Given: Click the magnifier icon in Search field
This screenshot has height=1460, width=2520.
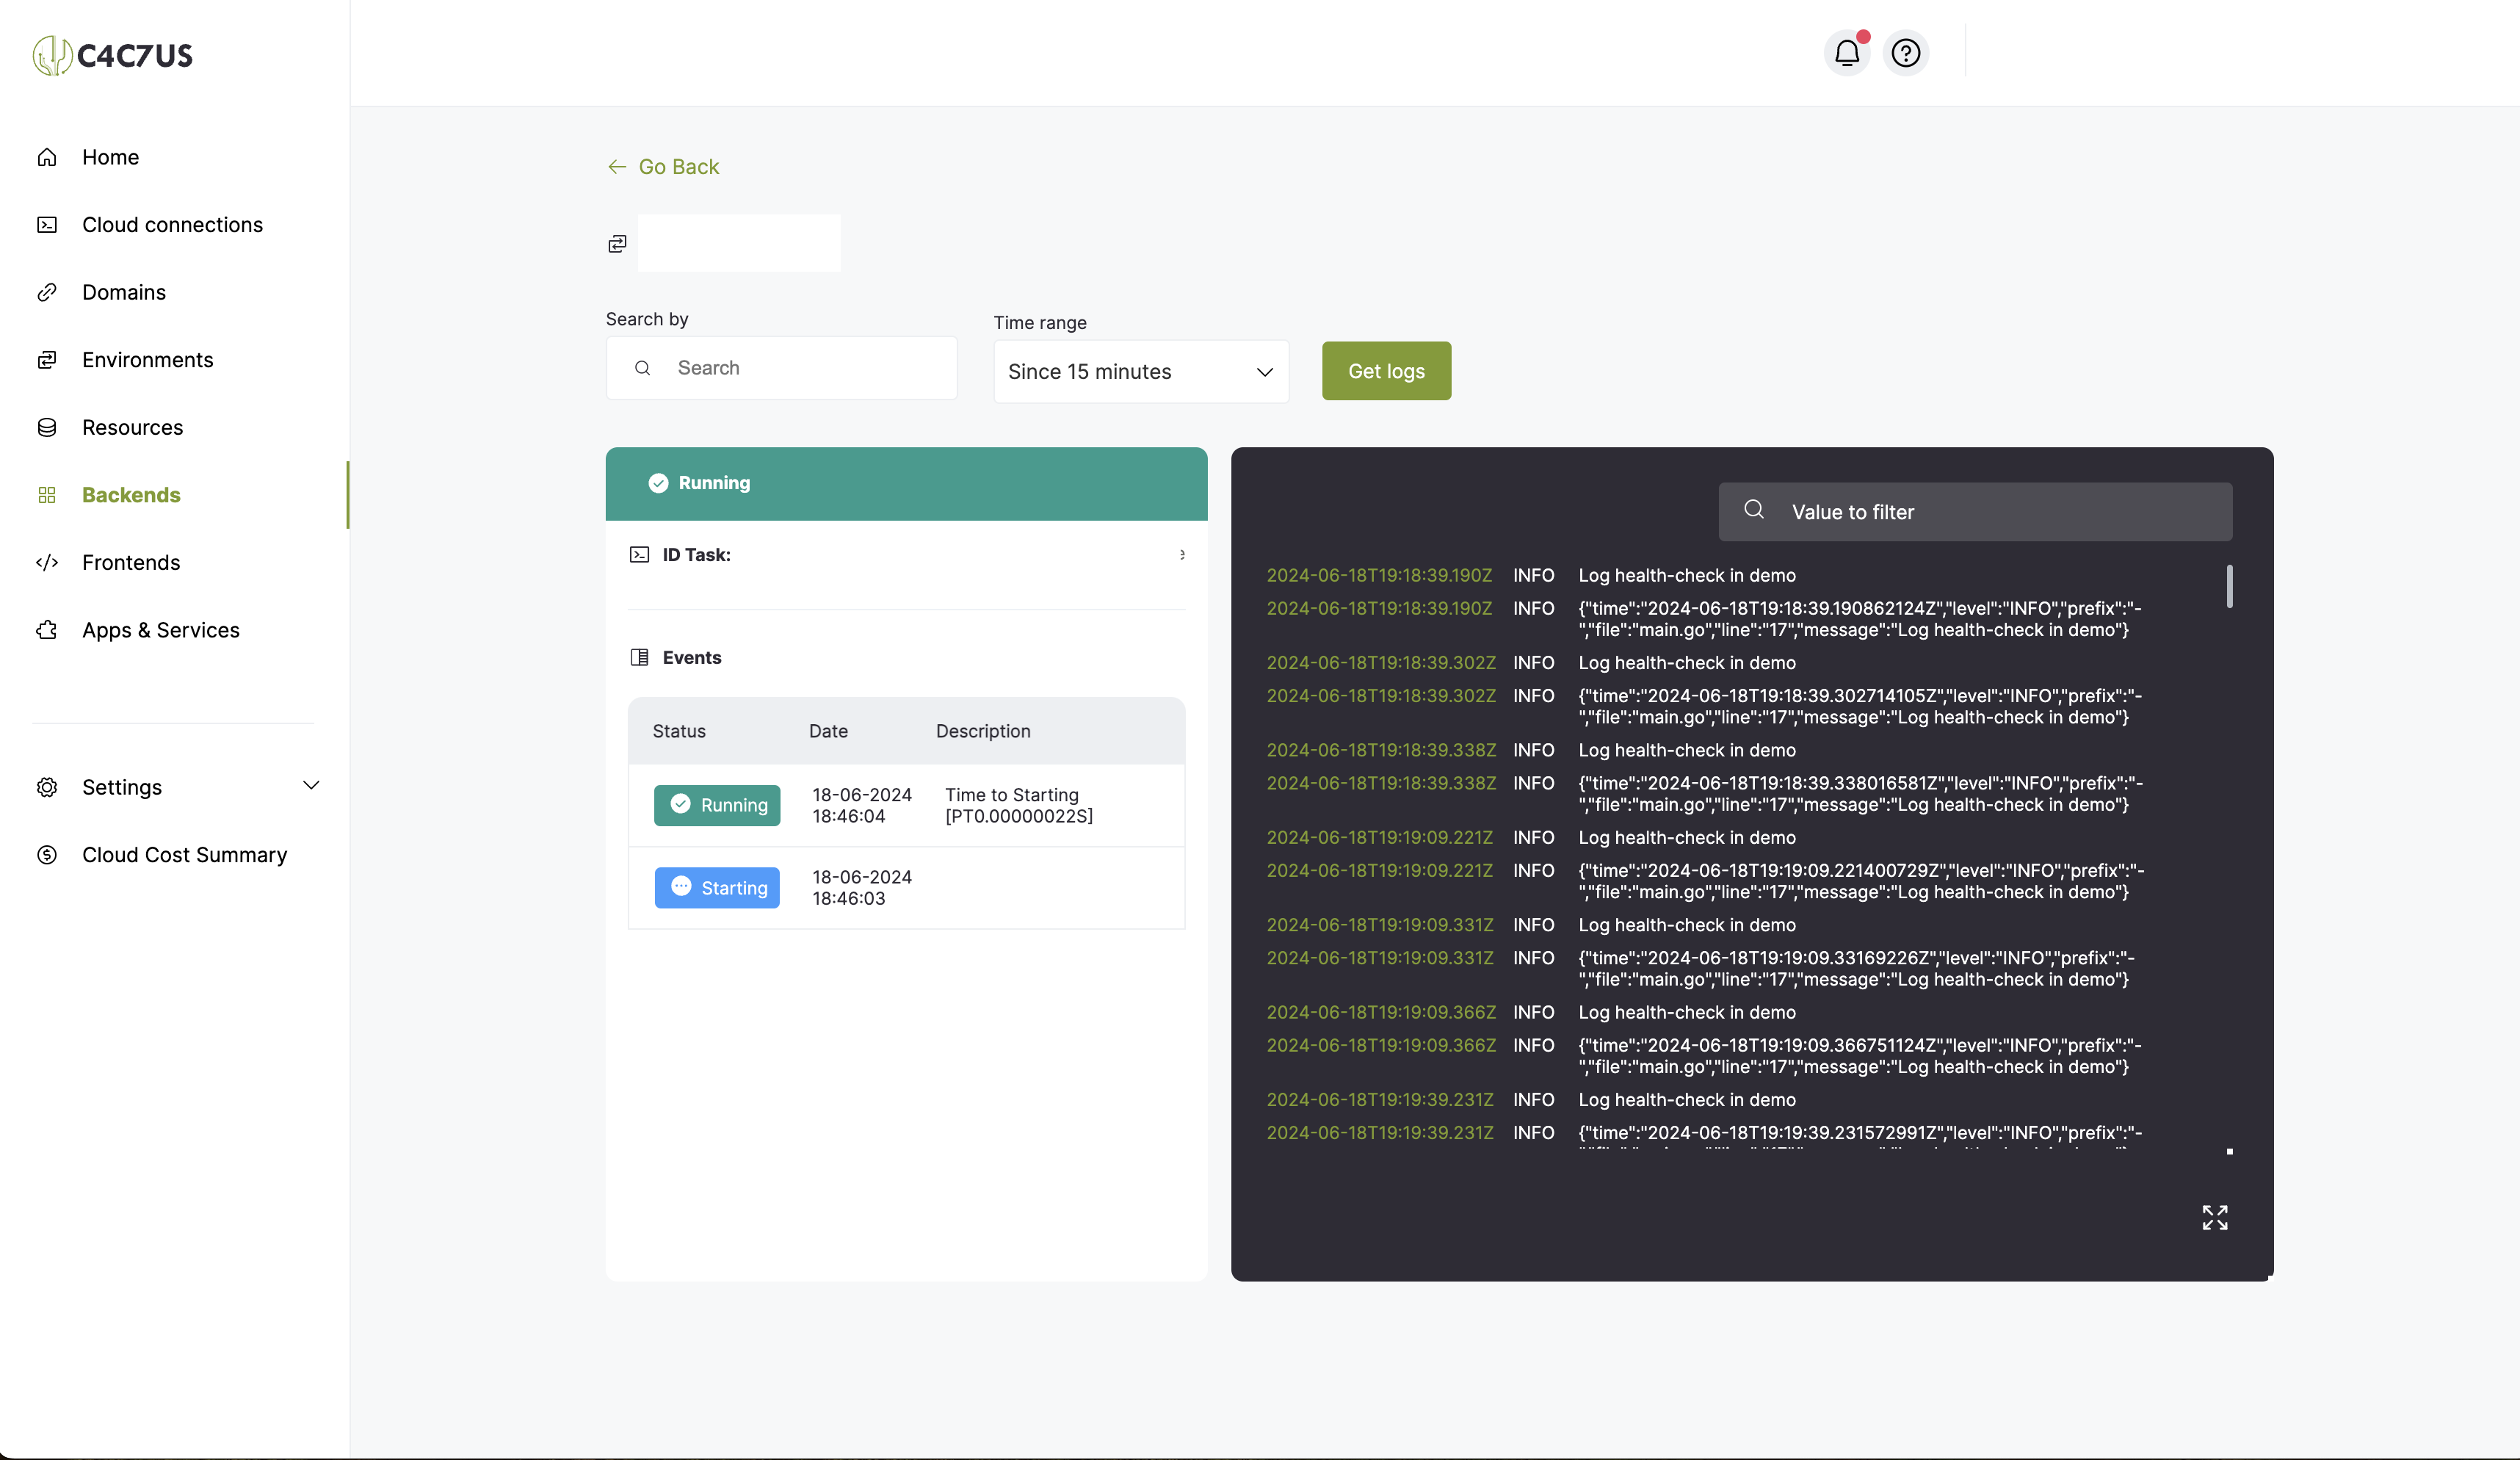Looking at the screenshot, I should pos(643,368).
